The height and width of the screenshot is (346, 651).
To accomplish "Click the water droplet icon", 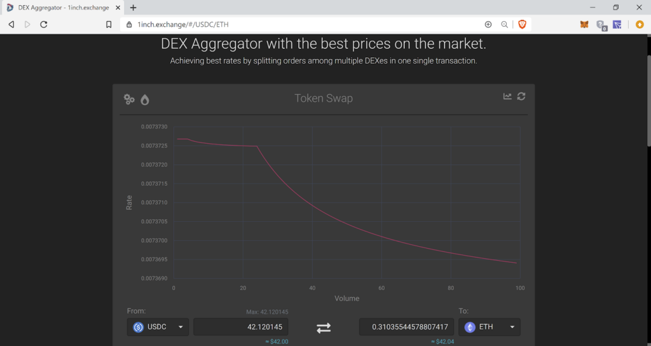I will pos(145,99).
